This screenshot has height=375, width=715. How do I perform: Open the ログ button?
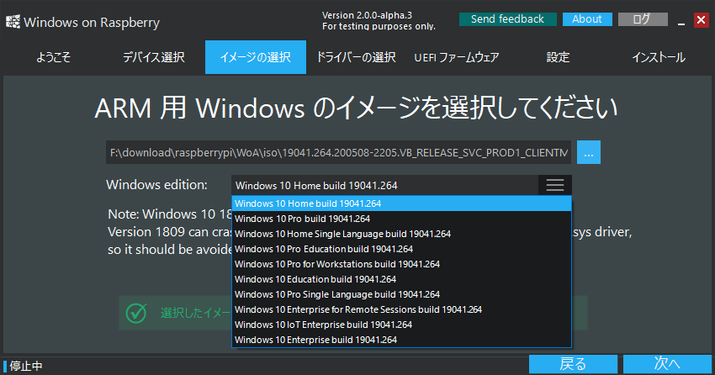pos(643,19)
